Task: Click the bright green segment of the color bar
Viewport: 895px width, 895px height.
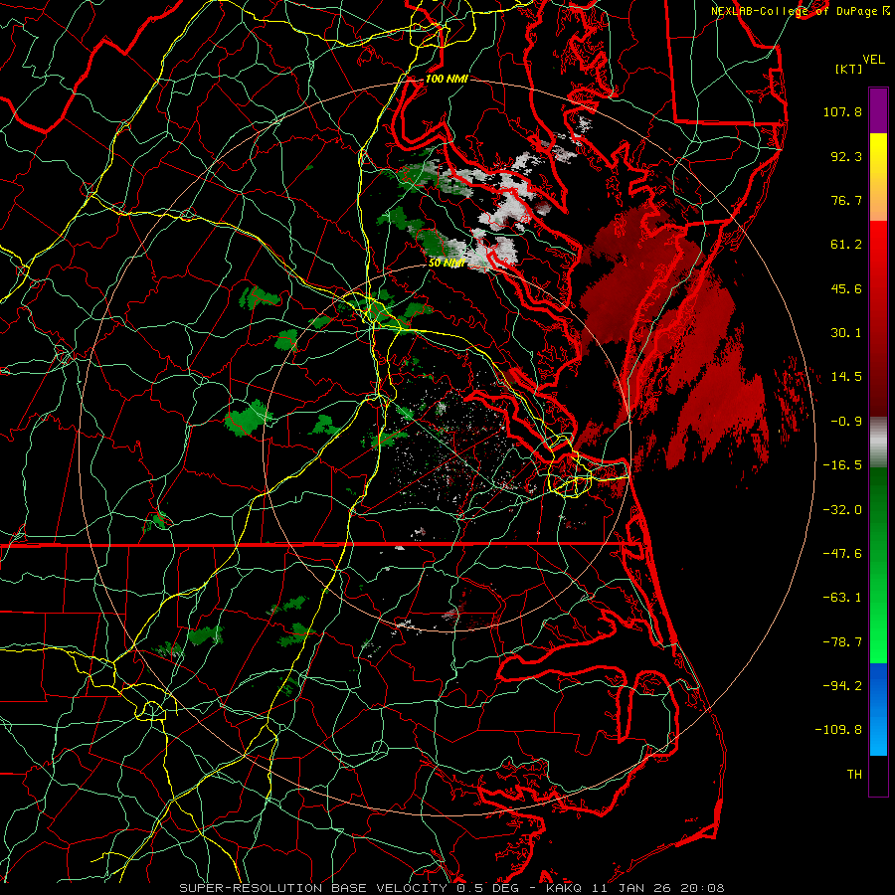Action: point(878,623)
